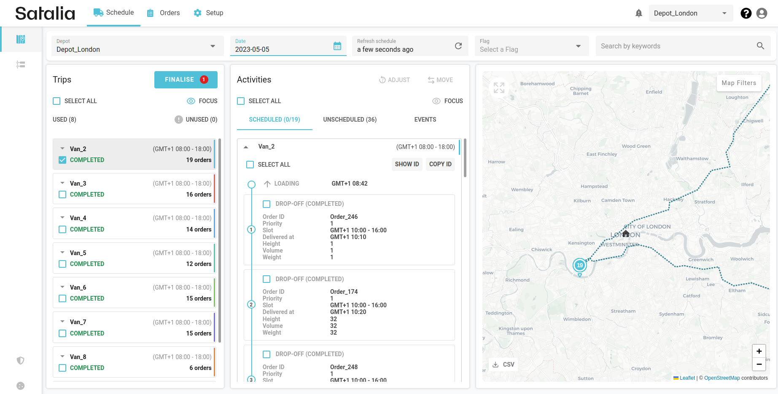The width and height of the screenshot is (778, 394).
Task: Switch to the Unscheduled (36) tab
Action: click(x=350, y=120)
